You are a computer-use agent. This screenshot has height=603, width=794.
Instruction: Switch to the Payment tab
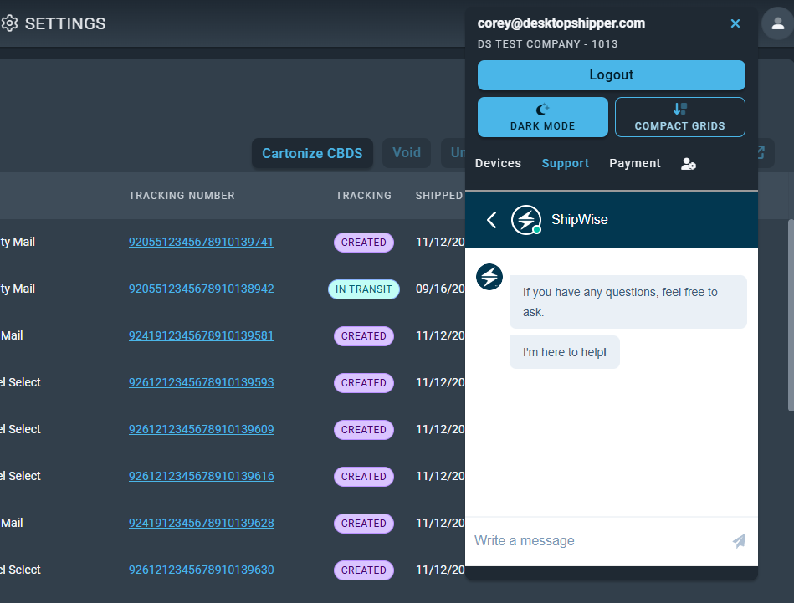tap(634, 163)
